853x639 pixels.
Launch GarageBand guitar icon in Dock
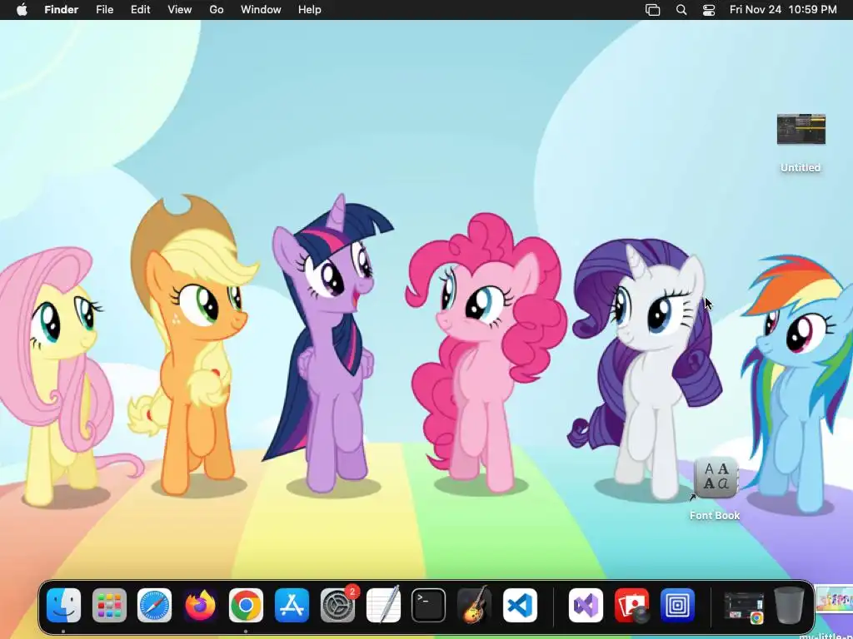[474, 606]
